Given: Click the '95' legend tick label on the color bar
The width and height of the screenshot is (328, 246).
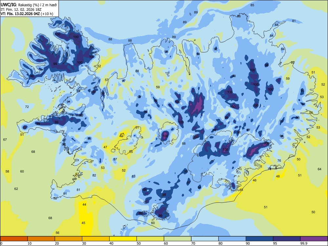Looking at the screenshot, I should pos(275,243).
